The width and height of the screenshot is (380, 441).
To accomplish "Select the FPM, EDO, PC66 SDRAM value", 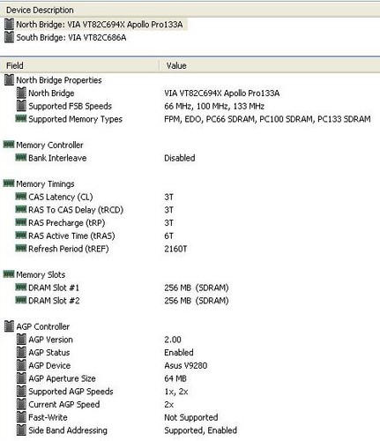I will click(x=267, y=119).
